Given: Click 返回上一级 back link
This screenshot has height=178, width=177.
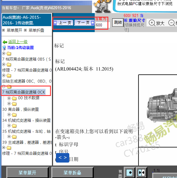Looking at the screenshot, I should click(x=18, y=42).
